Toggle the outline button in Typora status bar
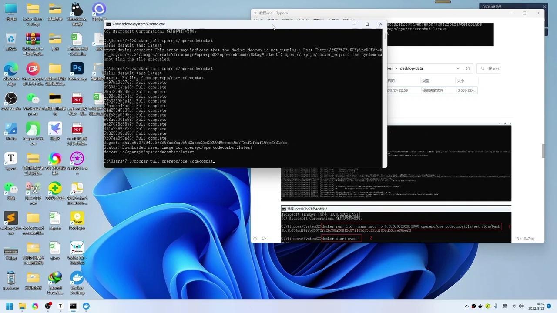Viewport: 557px width, 313px height. (x=255, y=238)
